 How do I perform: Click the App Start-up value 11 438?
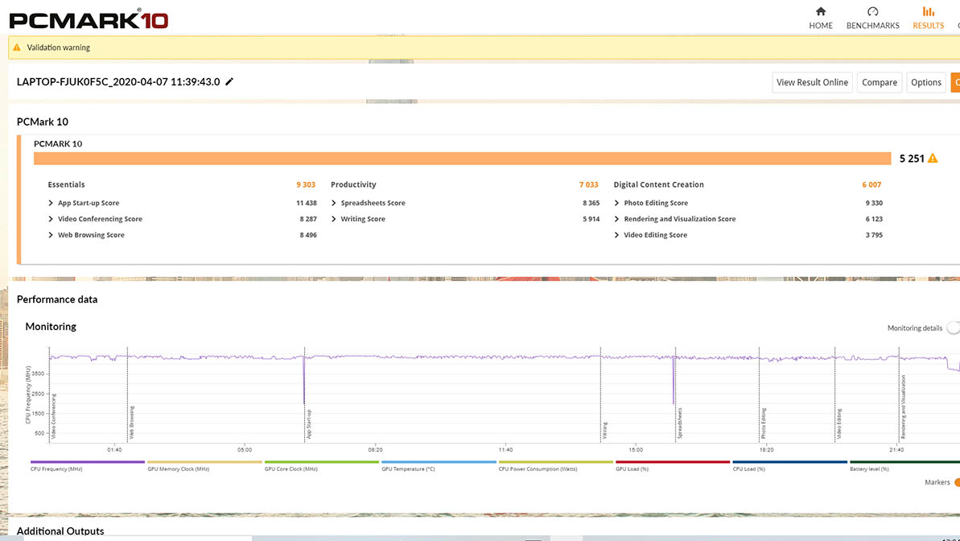click(x=307, y=203)
